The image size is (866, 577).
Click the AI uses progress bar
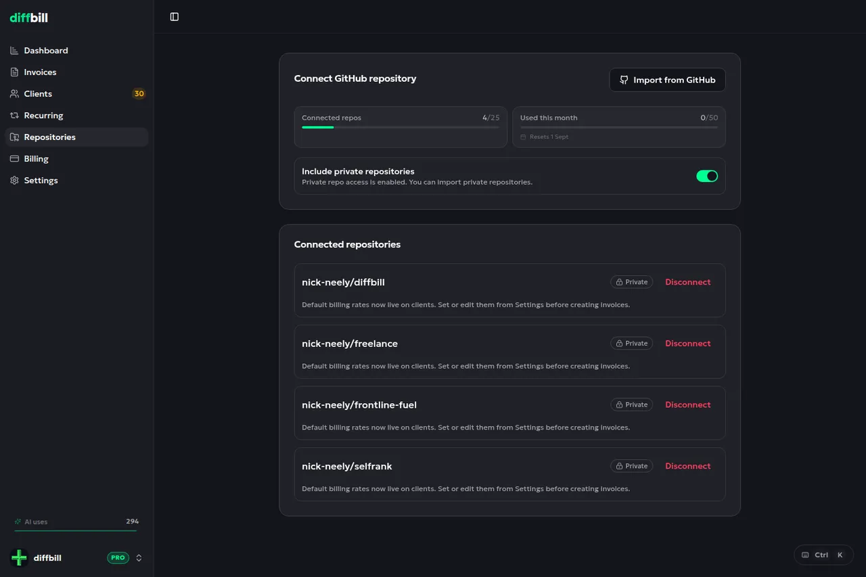click(x=76, y=530)
